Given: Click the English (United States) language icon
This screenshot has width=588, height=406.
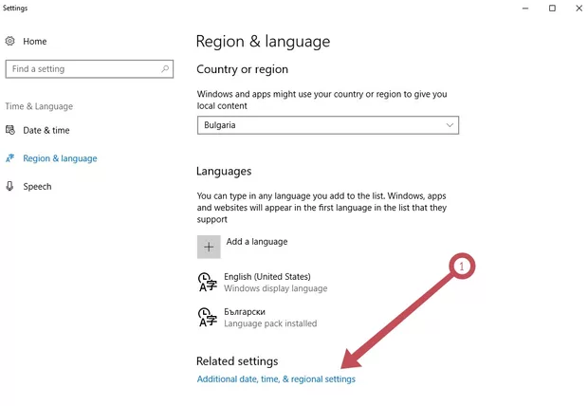Looking at the screenshot, I should click(206, 282).
